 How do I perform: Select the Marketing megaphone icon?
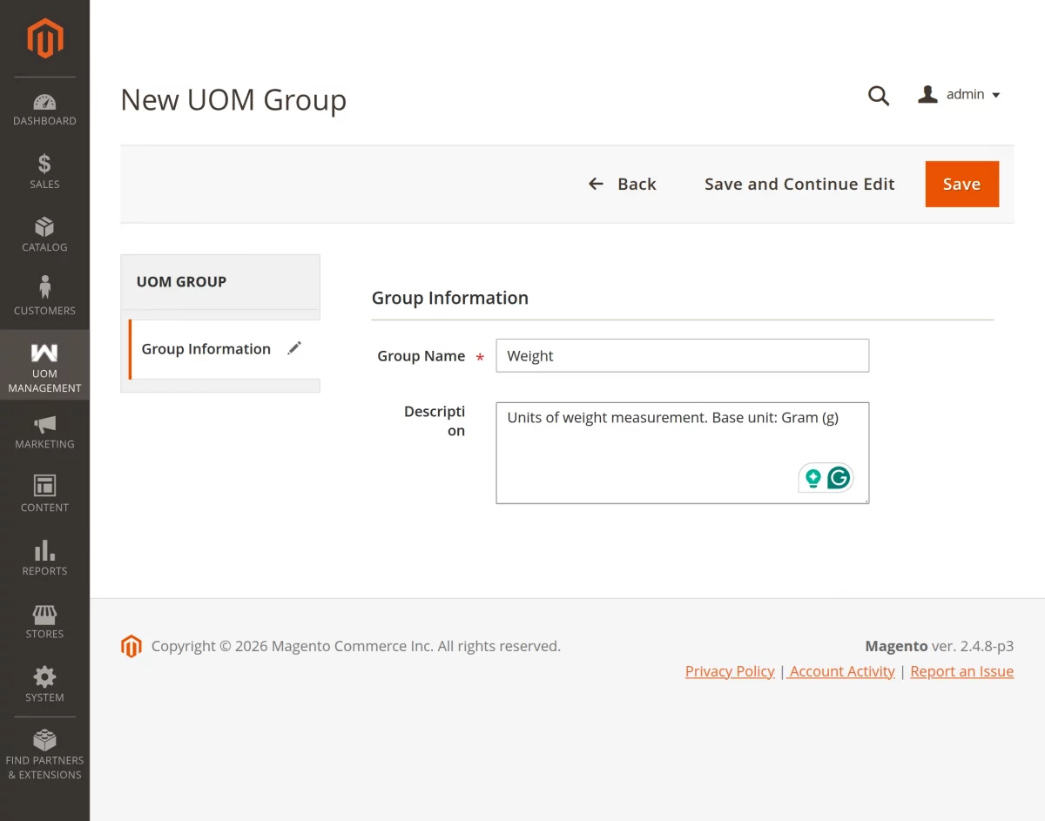[44, 426]
